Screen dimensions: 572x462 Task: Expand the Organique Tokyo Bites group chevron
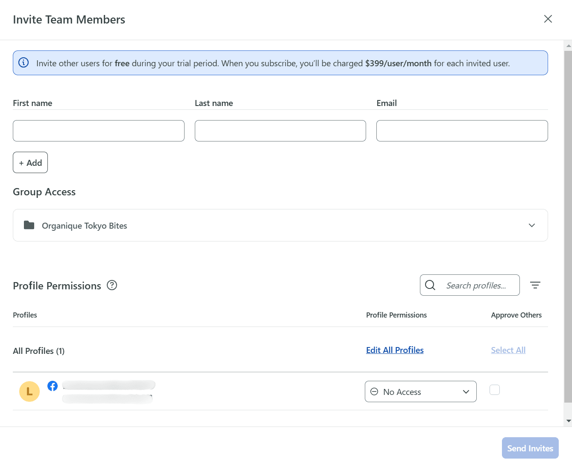point(531,225)
